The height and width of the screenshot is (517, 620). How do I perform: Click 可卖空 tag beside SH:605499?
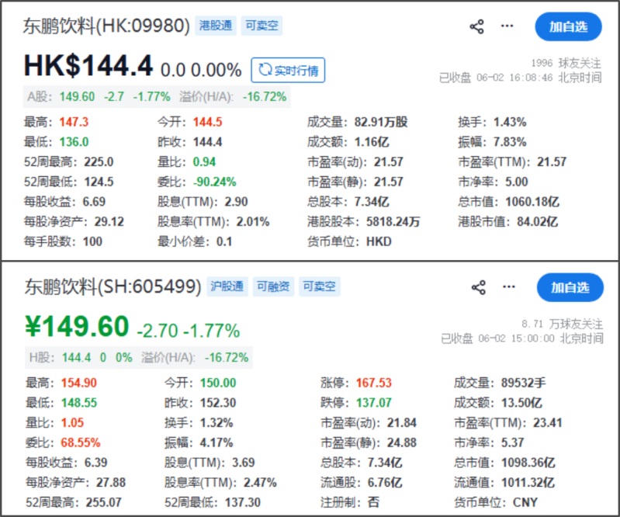tap(320, 286)
